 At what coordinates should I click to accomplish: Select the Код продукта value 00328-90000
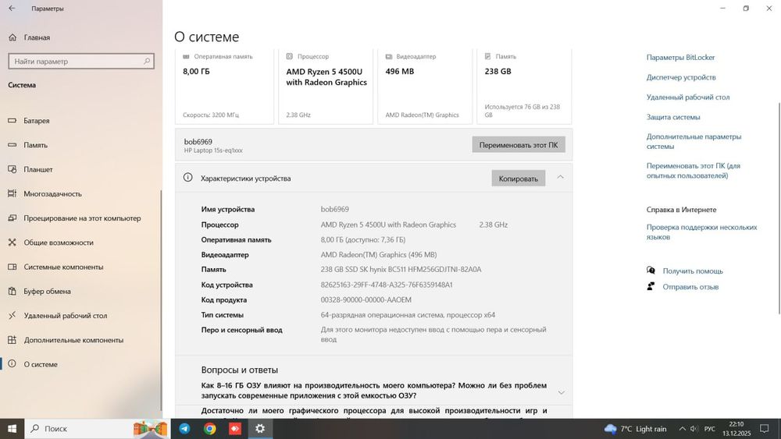[366, 299]
